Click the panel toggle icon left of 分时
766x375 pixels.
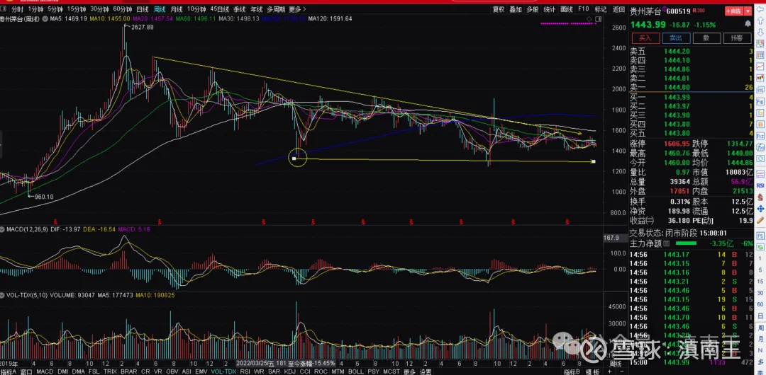pos(4,8)
